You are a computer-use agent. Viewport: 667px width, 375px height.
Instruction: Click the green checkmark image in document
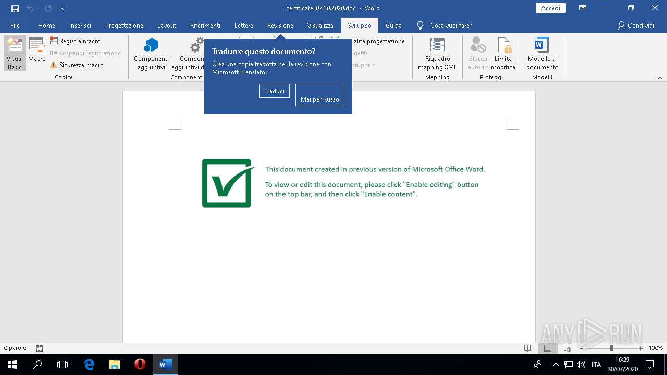pos(228,183)
